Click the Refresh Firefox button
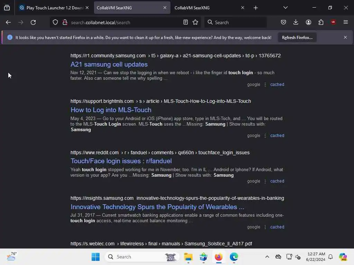This screenshot has width=354, height=265. pyautogui.click(x=297, y=37)
